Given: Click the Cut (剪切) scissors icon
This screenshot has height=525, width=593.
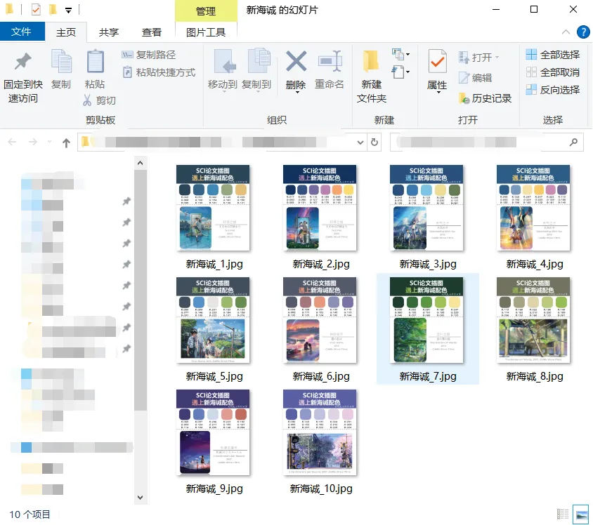Looking at the screenshot, I should [x=87, y=100].
